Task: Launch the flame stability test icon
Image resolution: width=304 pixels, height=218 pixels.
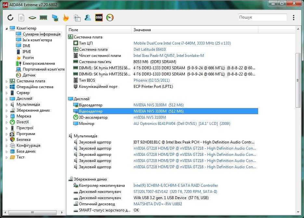Action: [x=66, y=18]
